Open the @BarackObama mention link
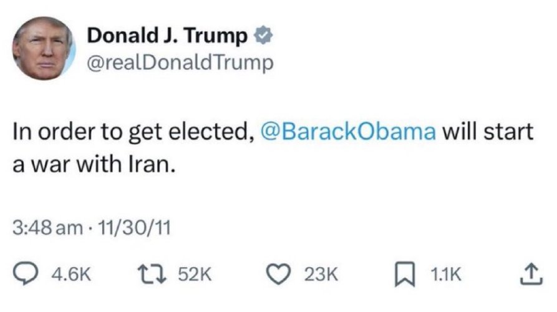The width and height of the screenshot is (557, 312). (348, 132)
